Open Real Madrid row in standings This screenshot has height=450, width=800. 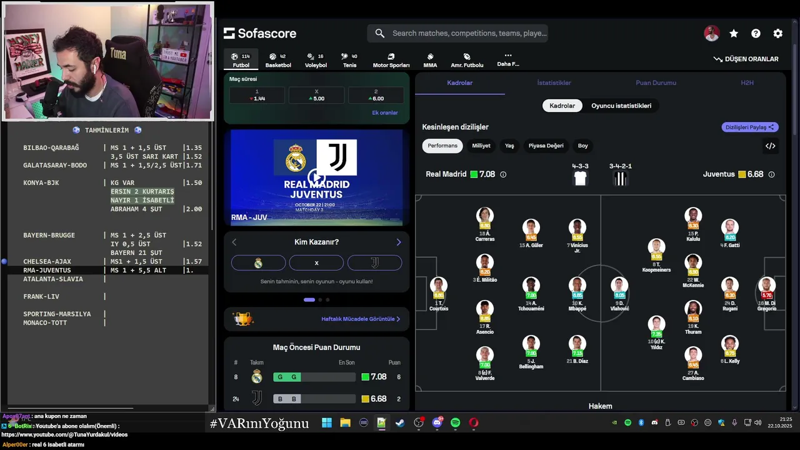pos(316,377)
